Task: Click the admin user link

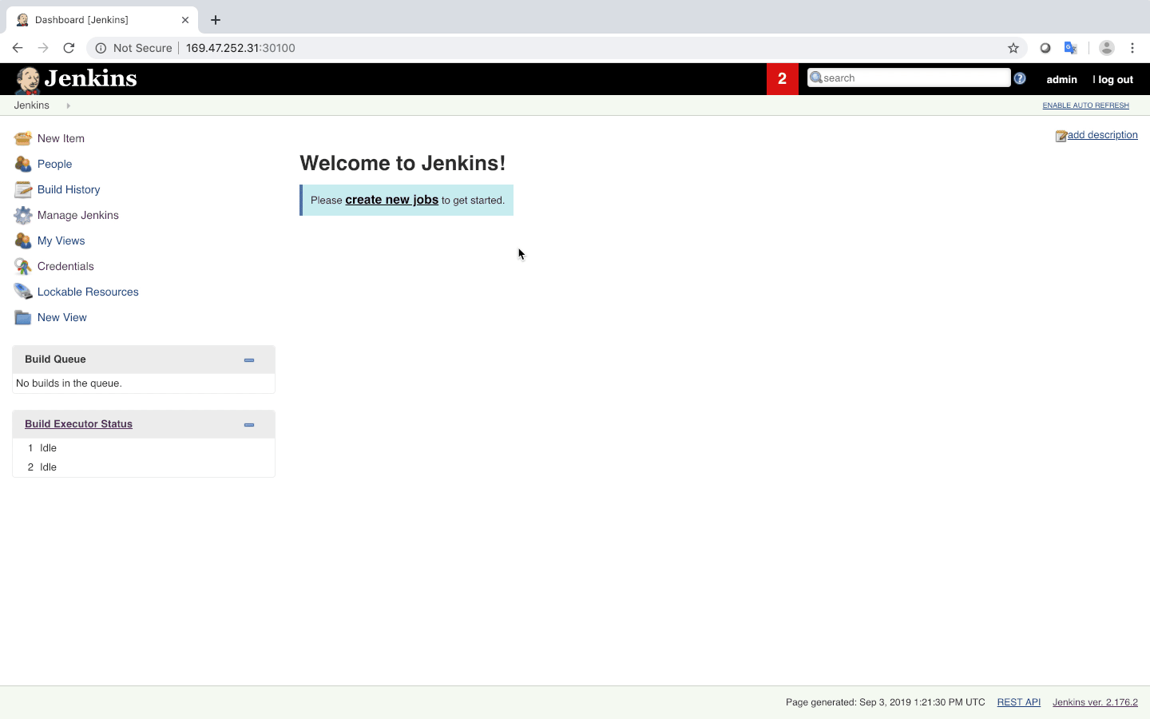Action: point(1061,79)
